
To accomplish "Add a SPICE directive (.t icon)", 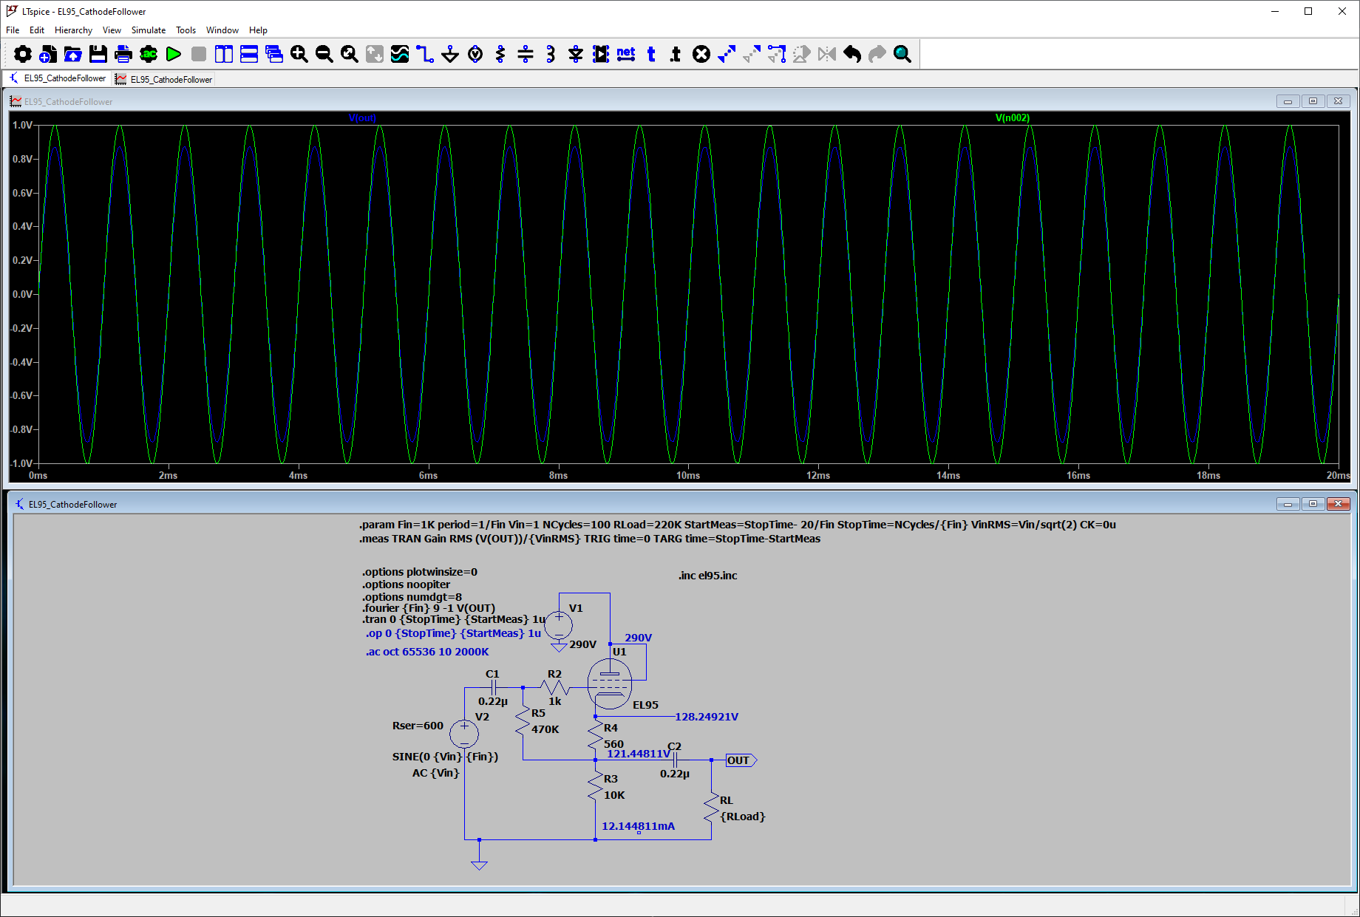I will pos(676,54).
